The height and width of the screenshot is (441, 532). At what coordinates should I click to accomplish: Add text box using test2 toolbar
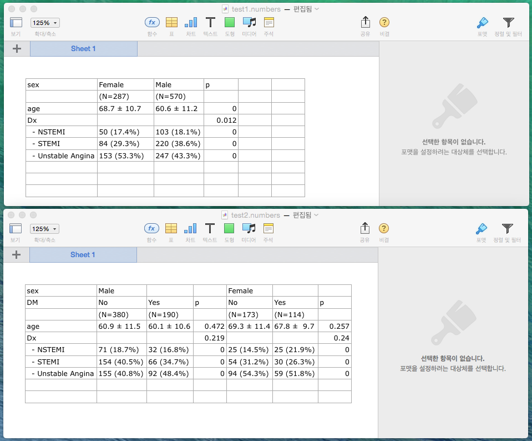click(210, 228)
